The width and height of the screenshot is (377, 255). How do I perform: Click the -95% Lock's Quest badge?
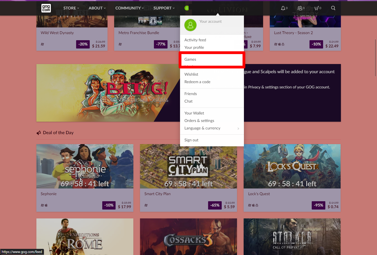tap(318, 205)
